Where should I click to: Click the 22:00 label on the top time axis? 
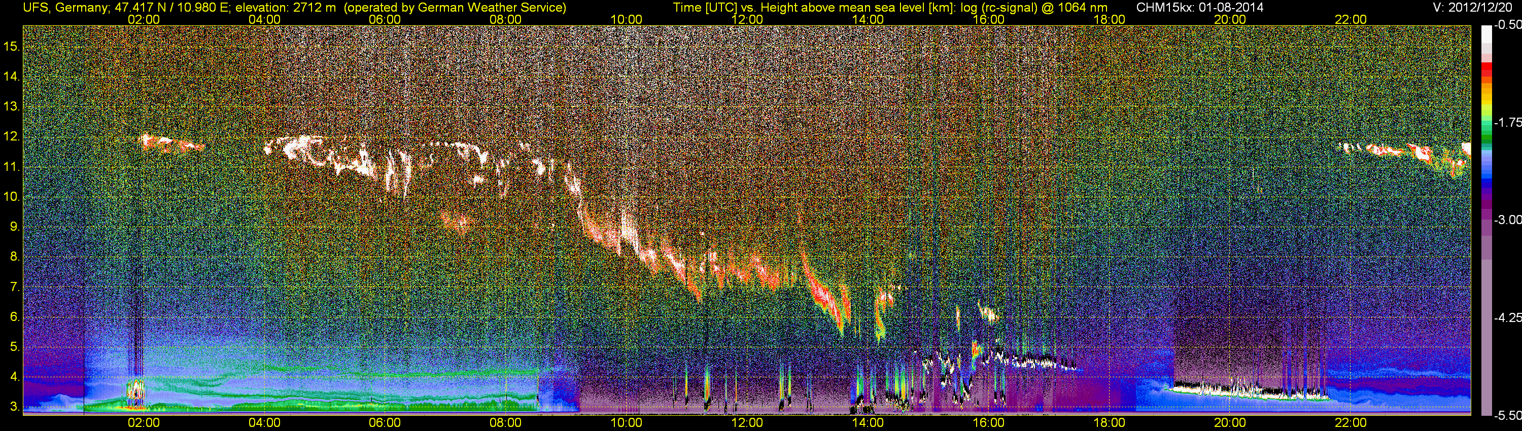[x=1351, y=19]
